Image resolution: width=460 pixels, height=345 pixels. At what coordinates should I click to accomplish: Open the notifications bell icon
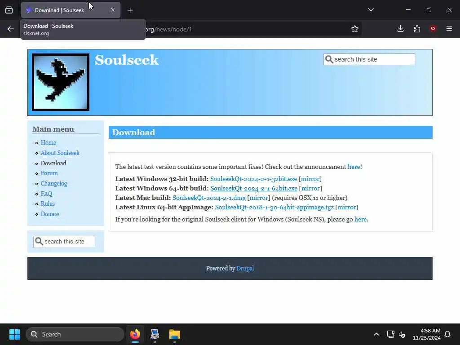[447, 334]
